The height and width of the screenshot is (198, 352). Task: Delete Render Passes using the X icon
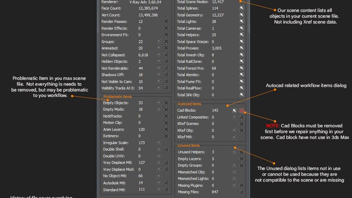166,22
